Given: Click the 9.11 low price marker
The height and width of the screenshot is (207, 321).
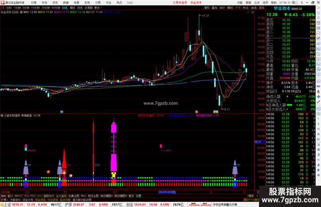Looking at the screenshot, I should [227, 109].
